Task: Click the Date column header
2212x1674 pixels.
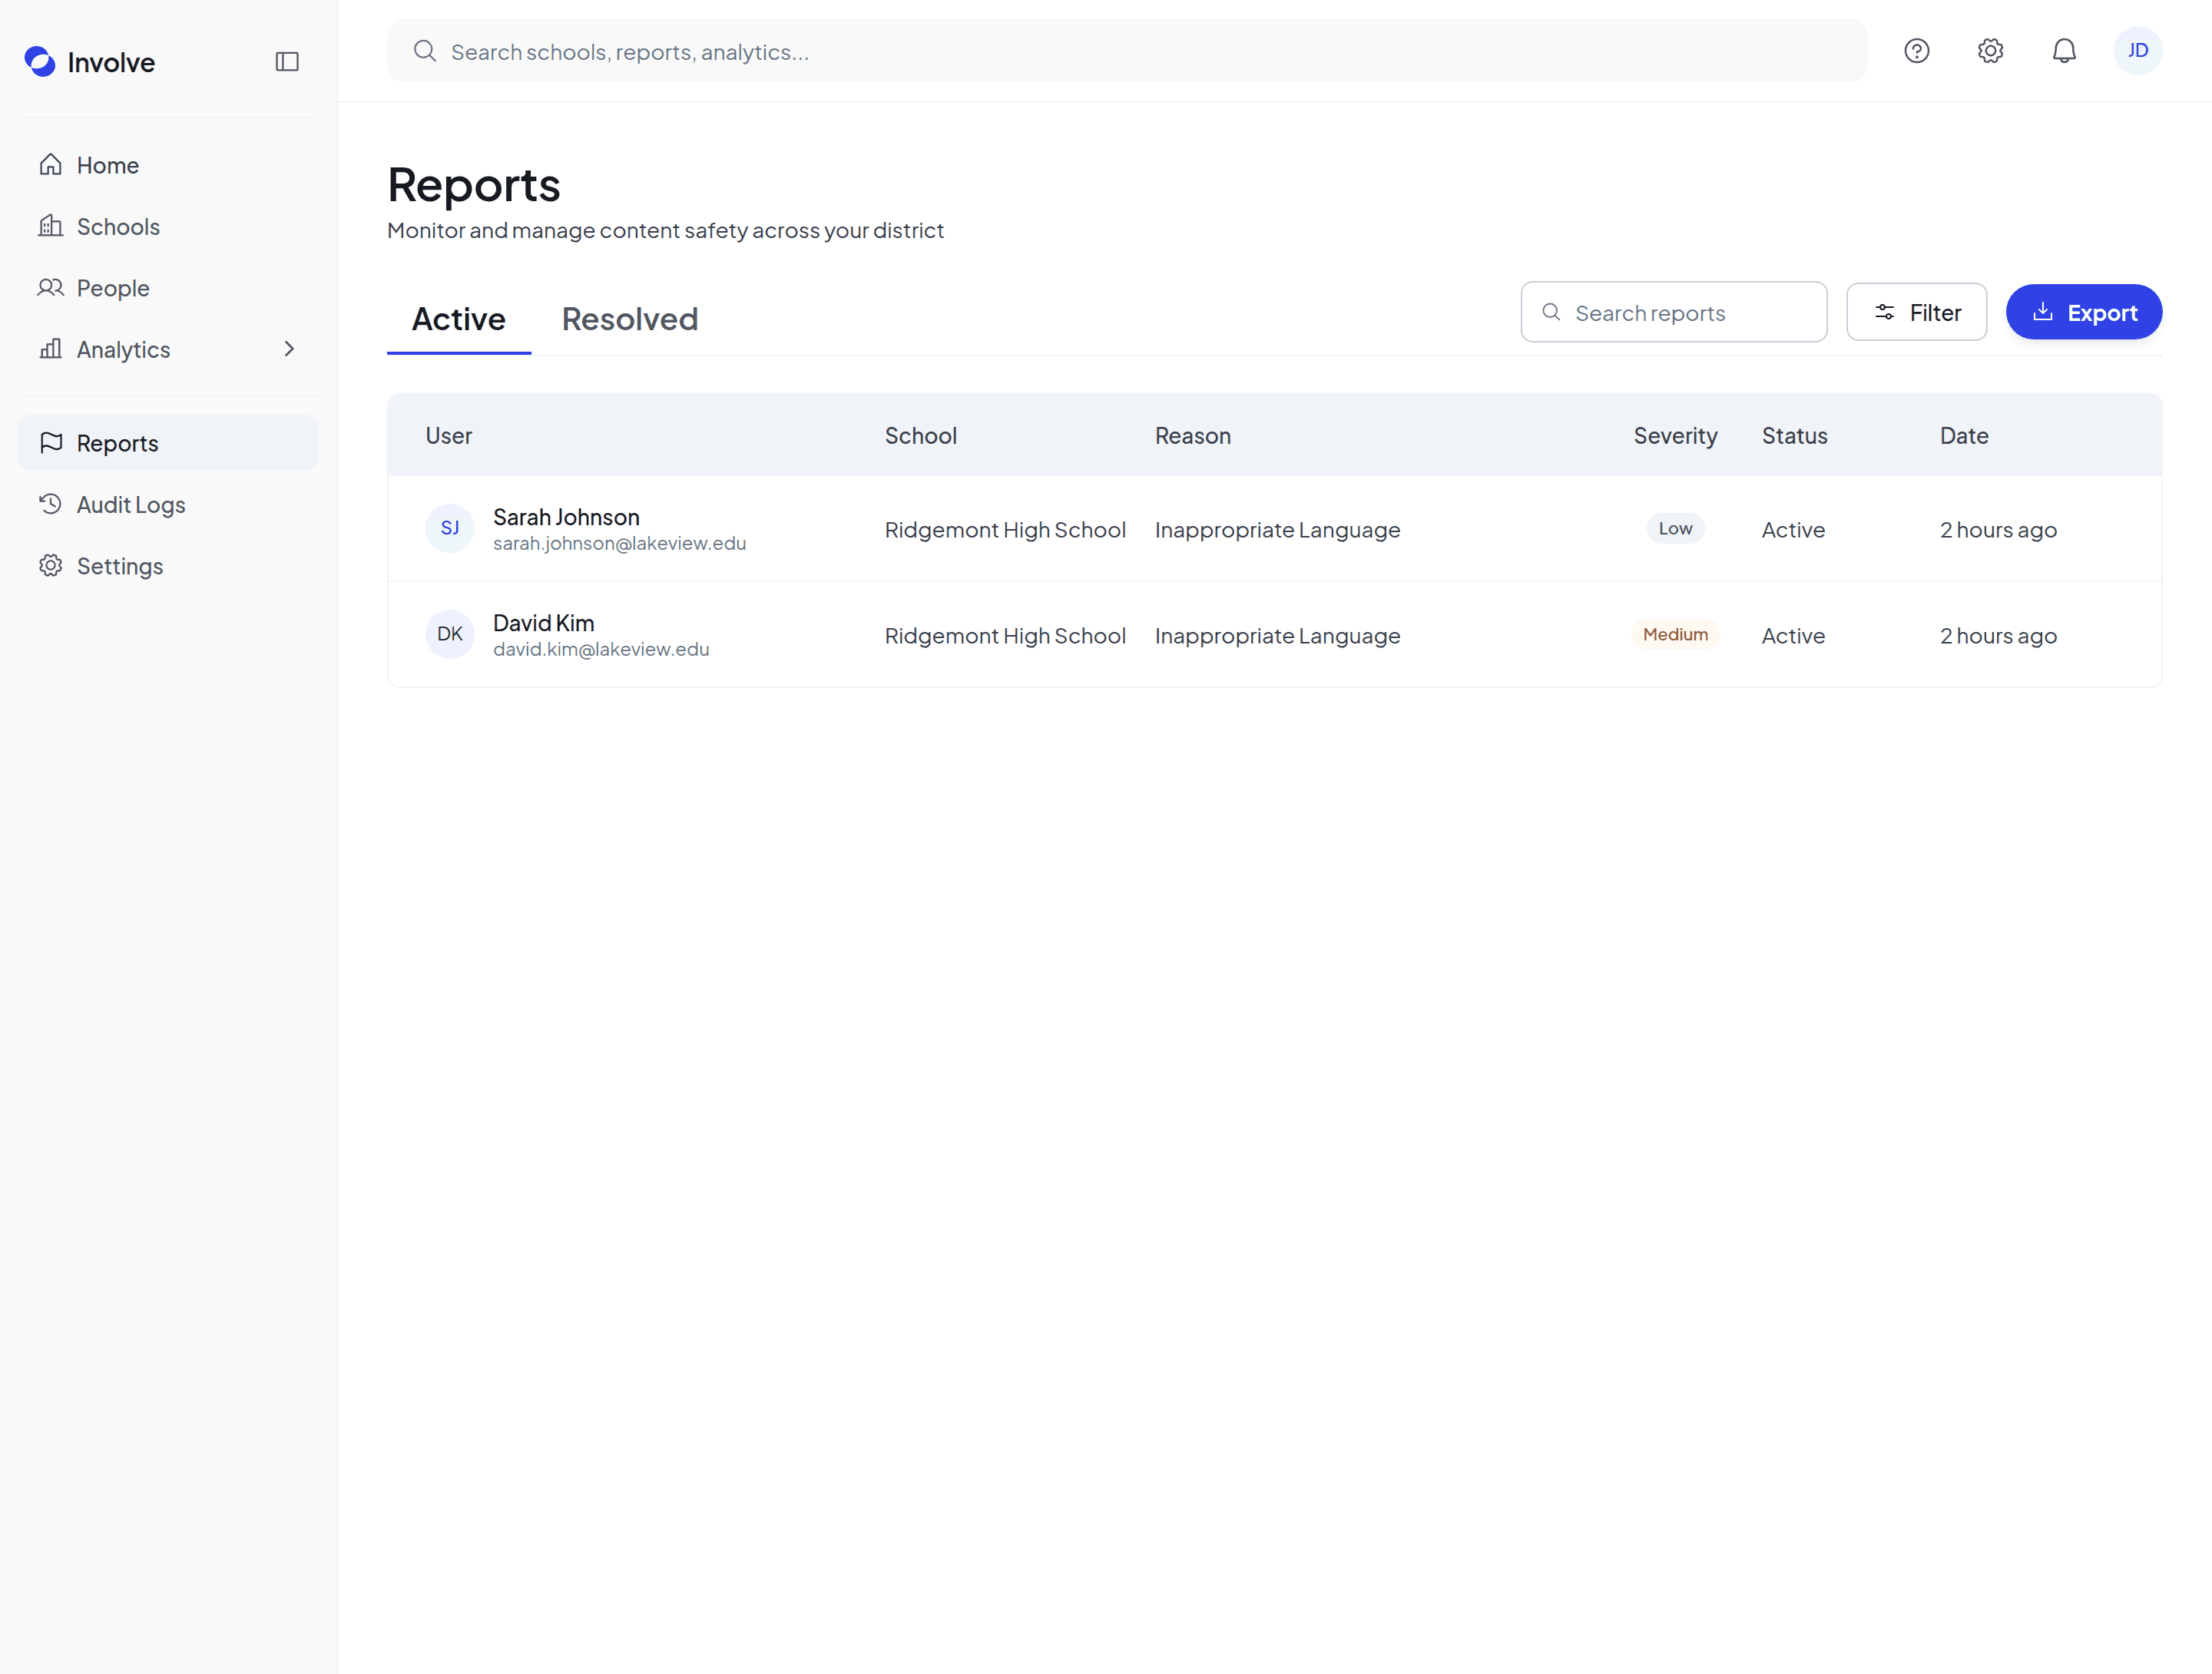Action: coord(1964,436)
